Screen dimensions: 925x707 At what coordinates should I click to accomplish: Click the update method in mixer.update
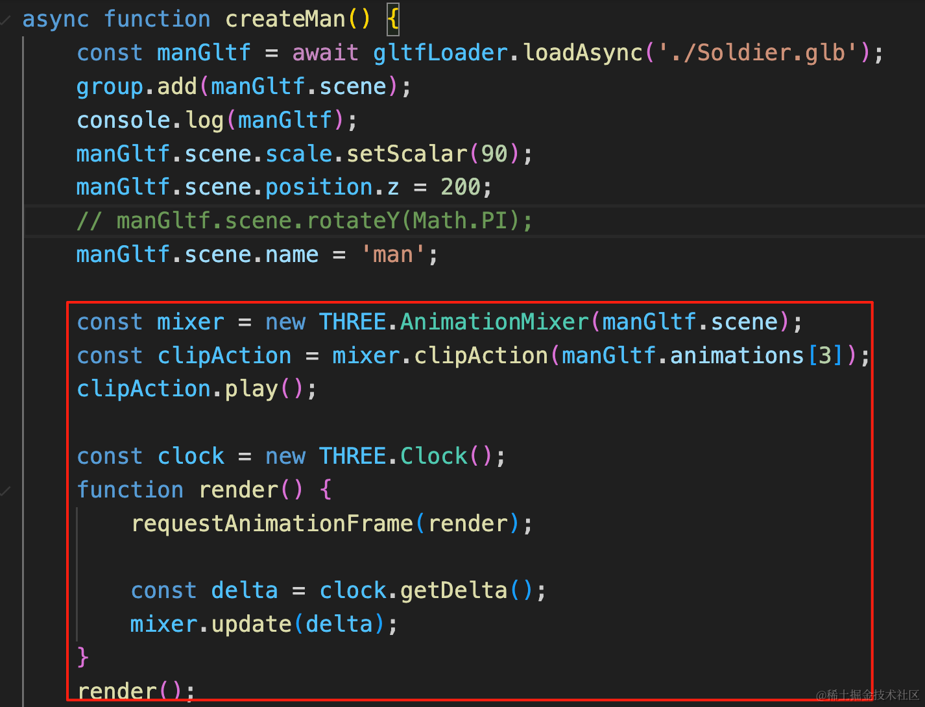pyautogui.click(x=252, y=624)
